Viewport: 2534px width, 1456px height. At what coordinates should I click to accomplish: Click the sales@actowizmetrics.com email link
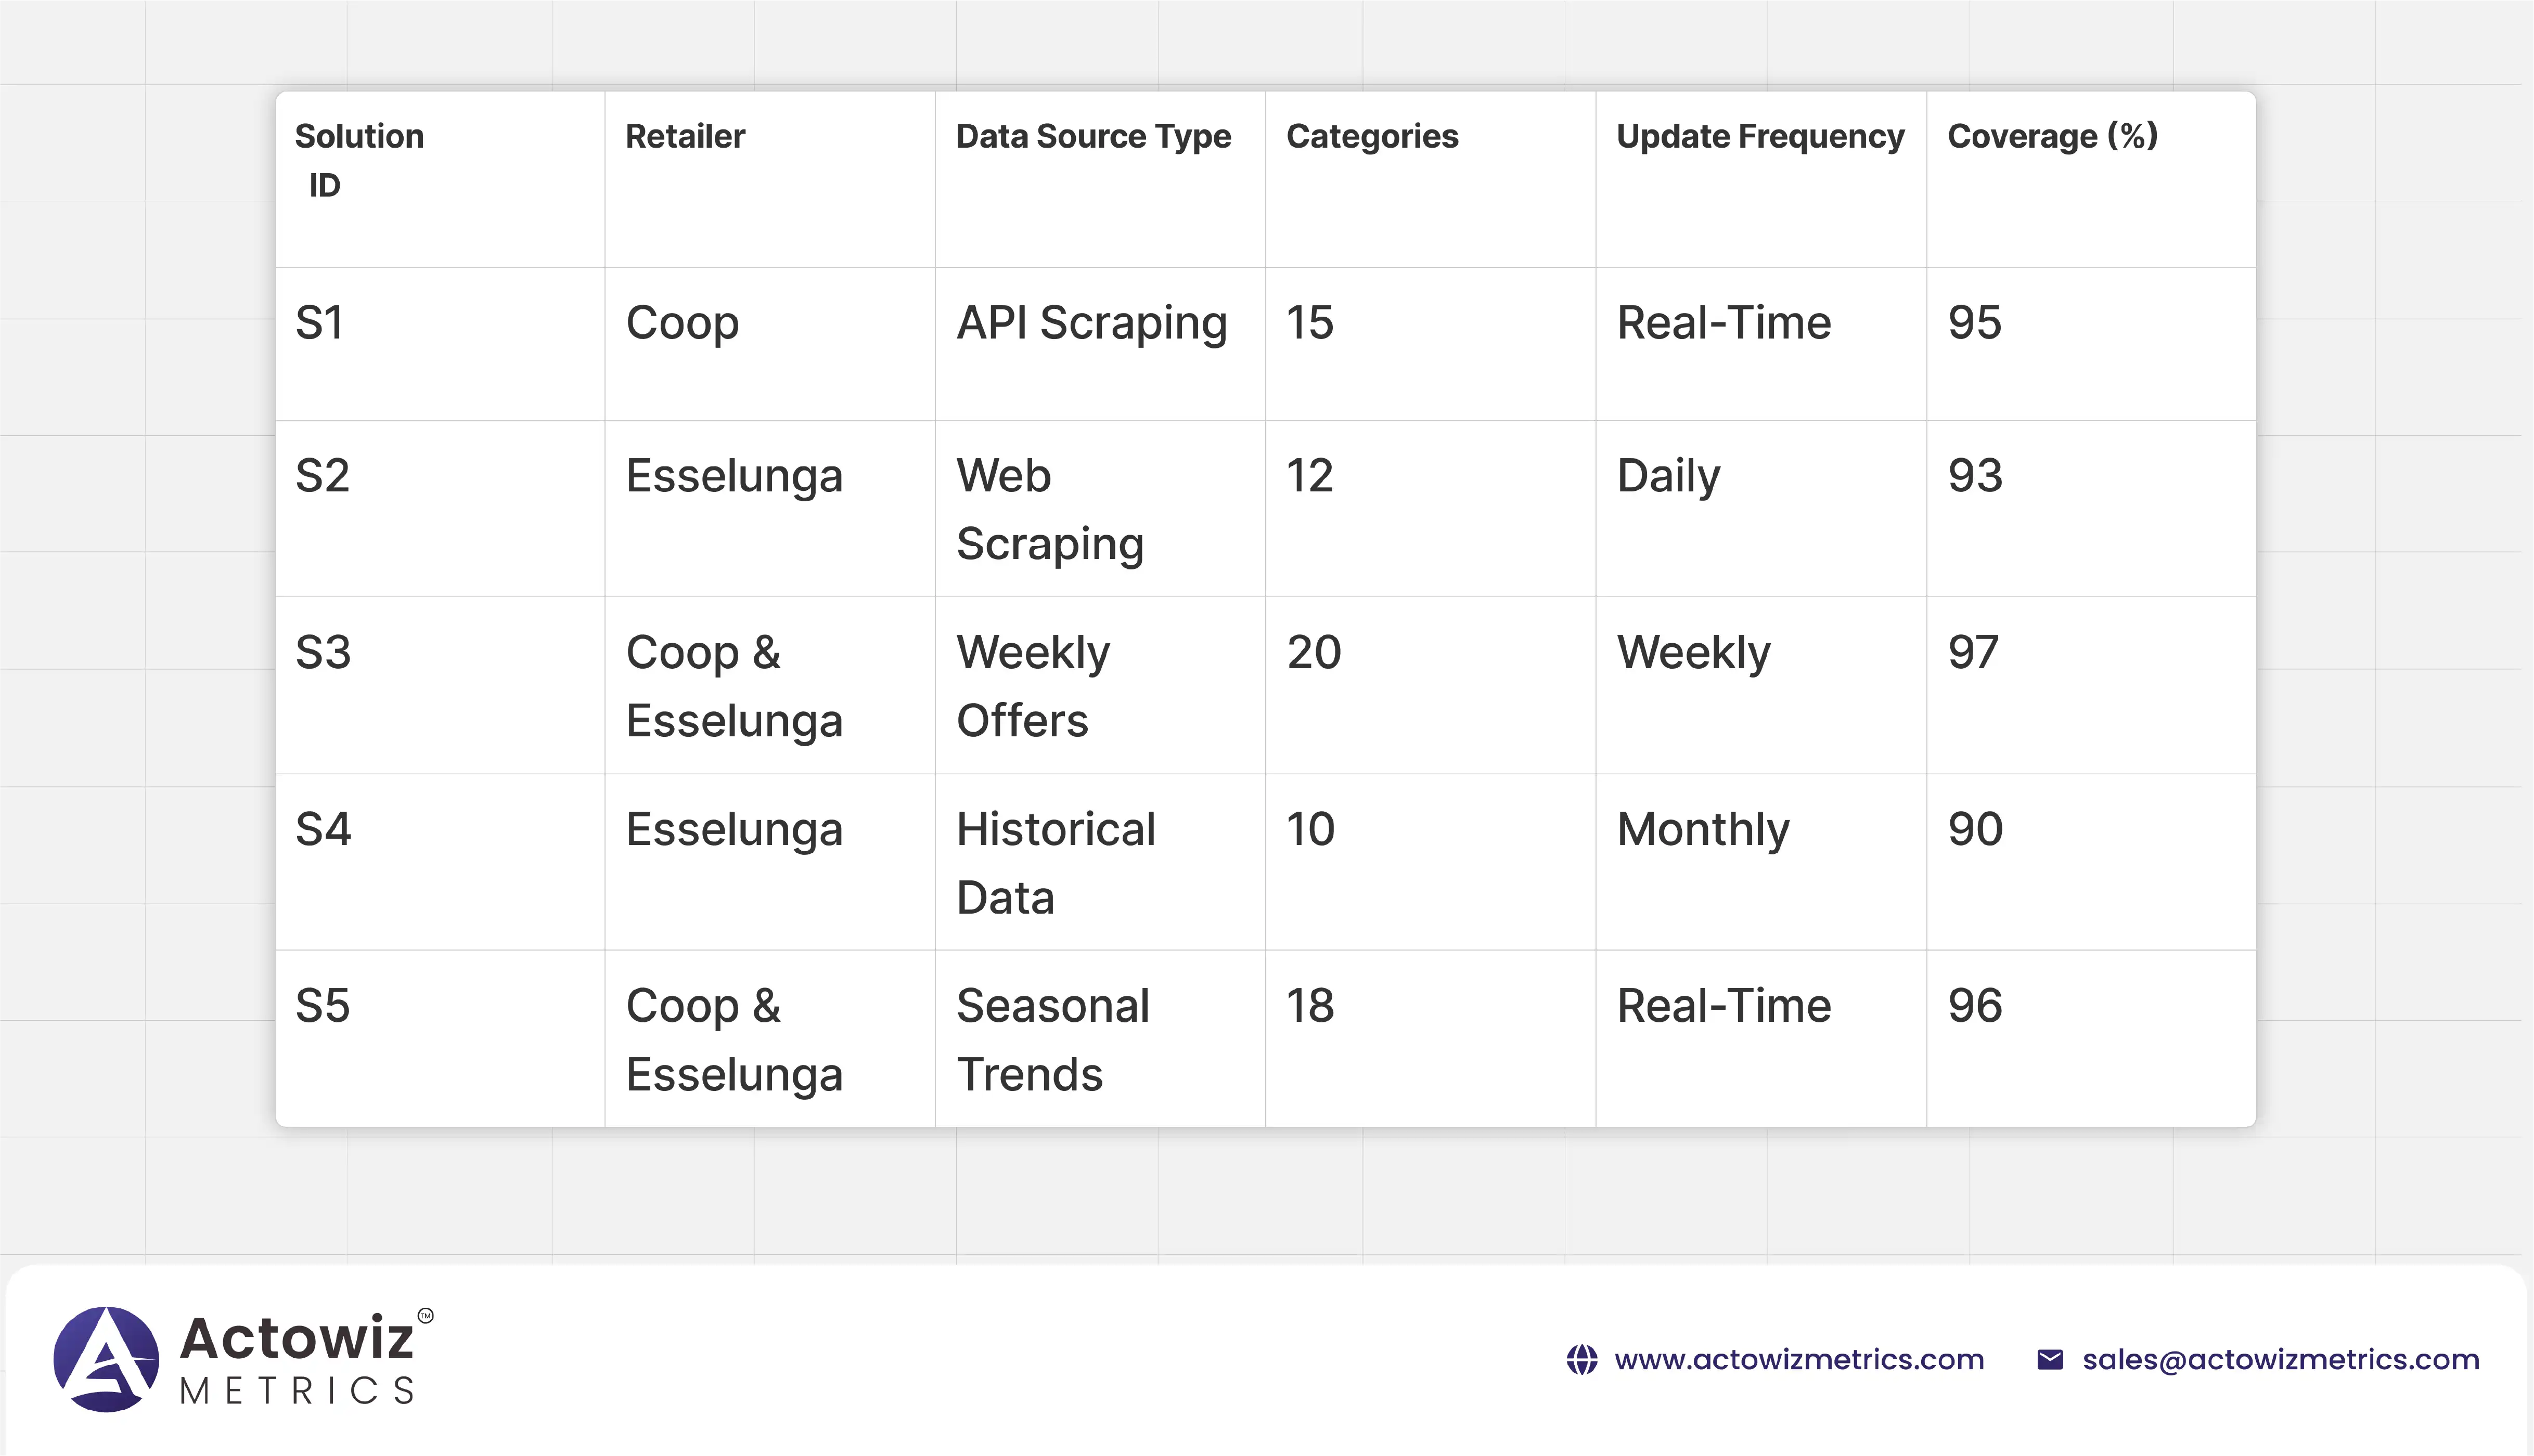pyautogui.click(x=2280, y=1360)
